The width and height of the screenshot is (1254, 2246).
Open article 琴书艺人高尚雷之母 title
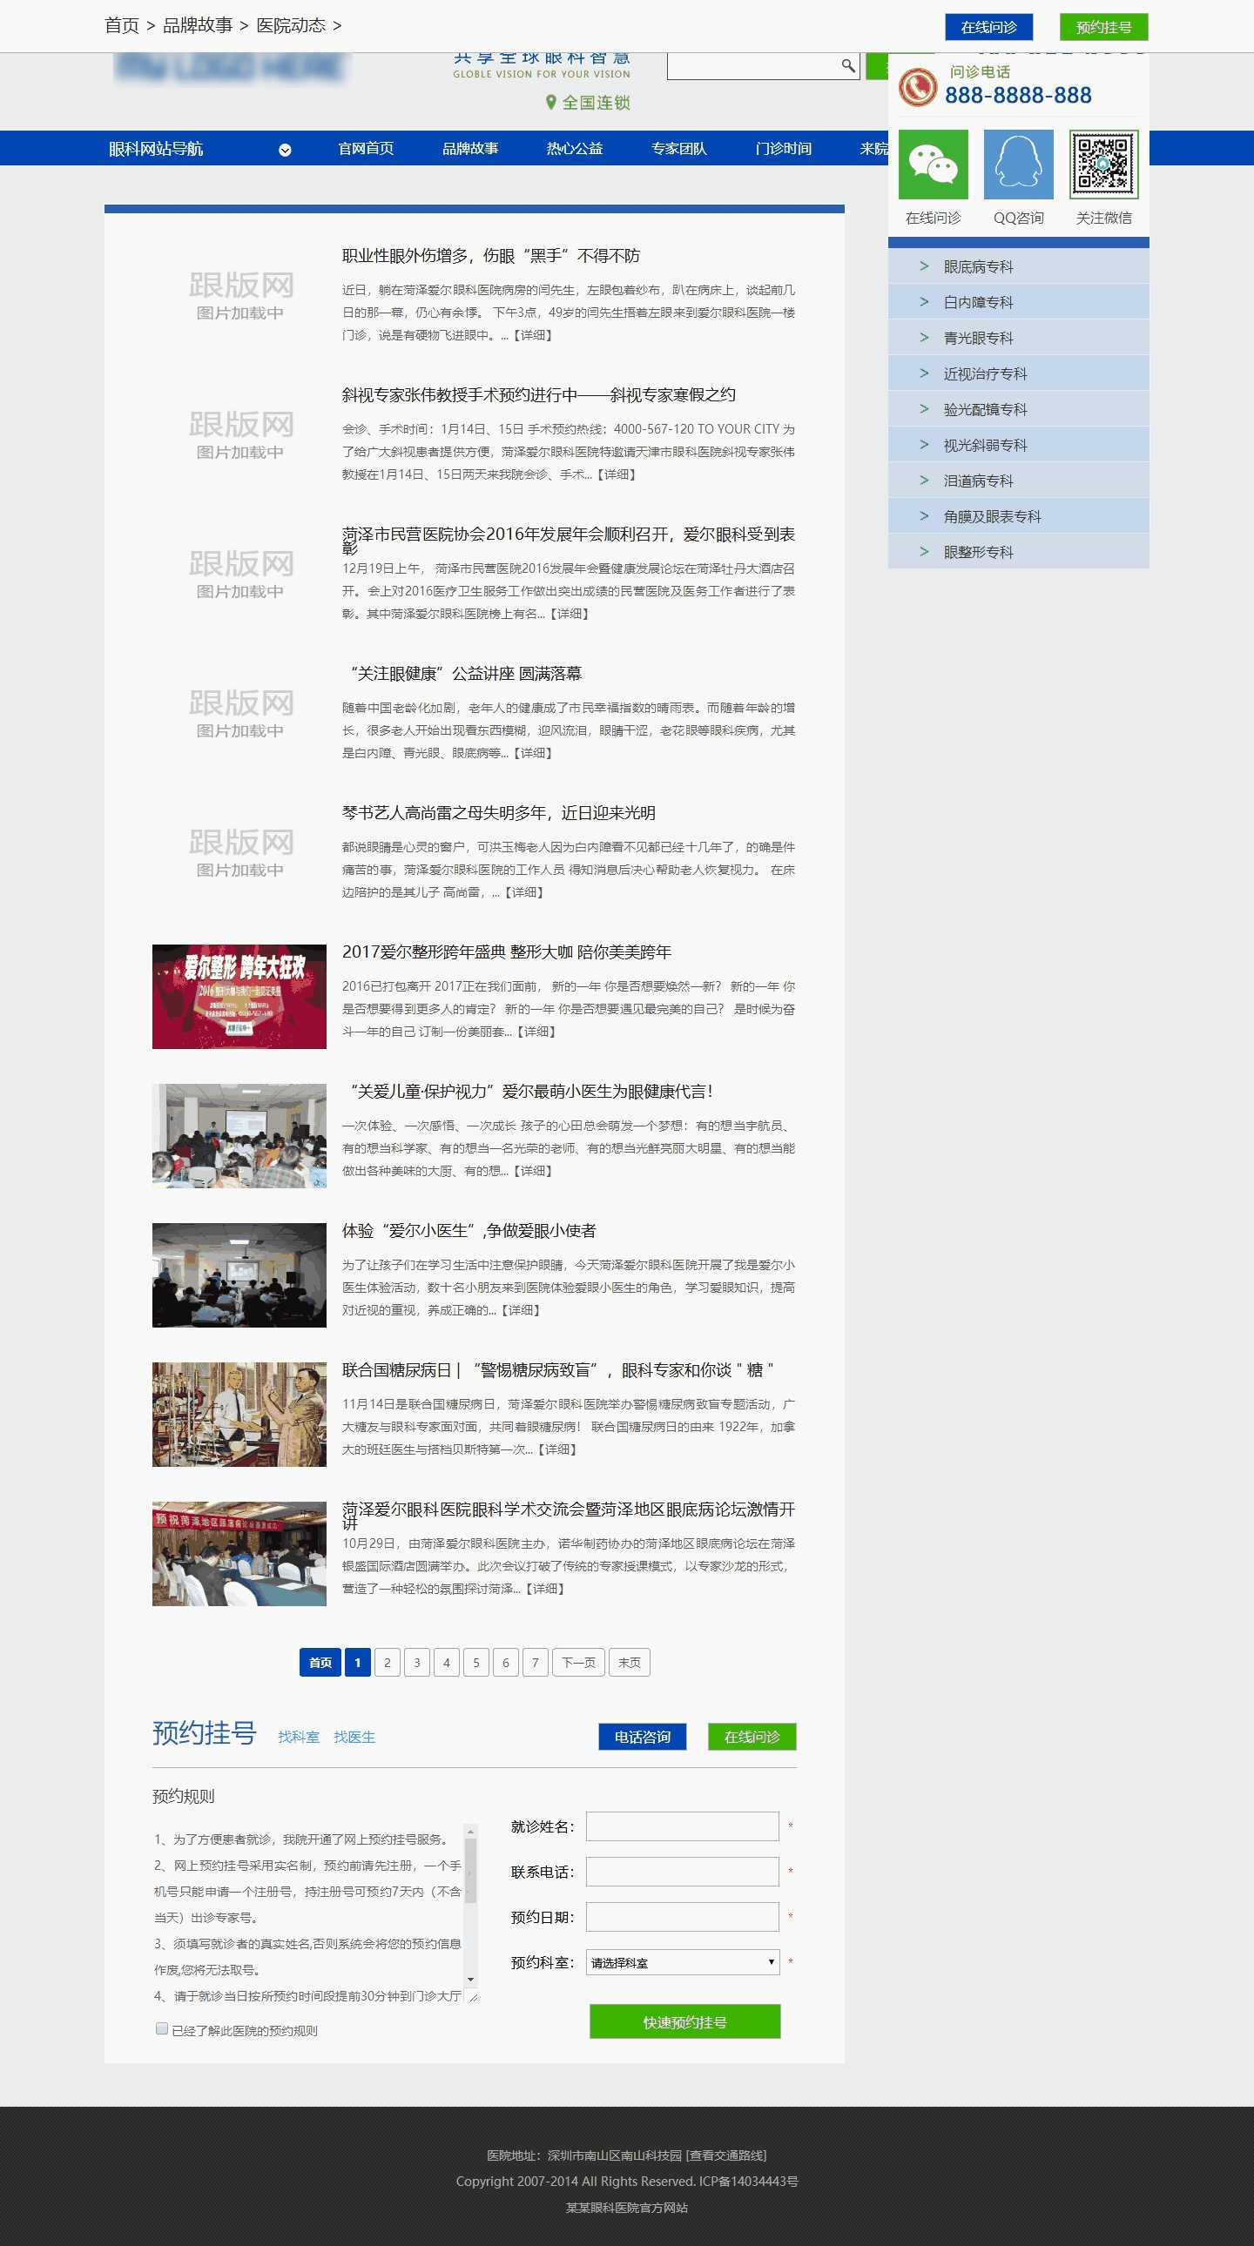pos(499,812)
